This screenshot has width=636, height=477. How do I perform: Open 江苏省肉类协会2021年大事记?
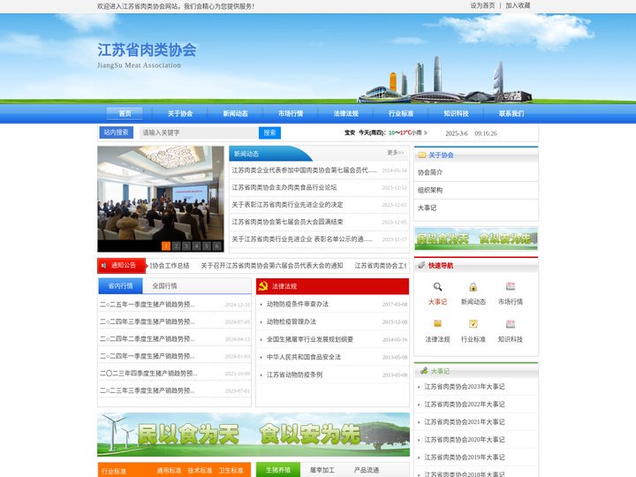point(465,422)
